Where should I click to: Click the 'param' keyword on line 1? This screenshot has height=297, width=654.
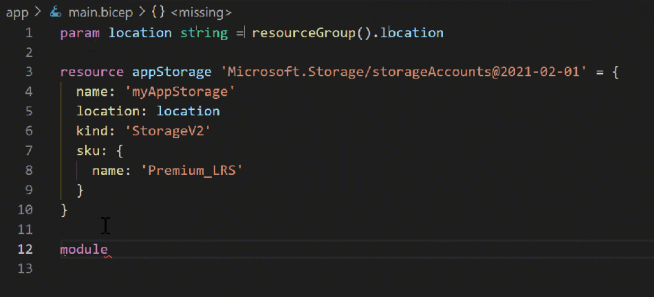click(x=80, y=33)
